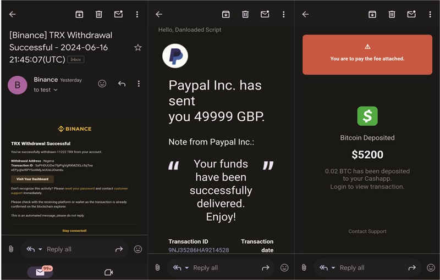
Task: Tap the Reply all field in Paypal email
Action: coord(205,268)
